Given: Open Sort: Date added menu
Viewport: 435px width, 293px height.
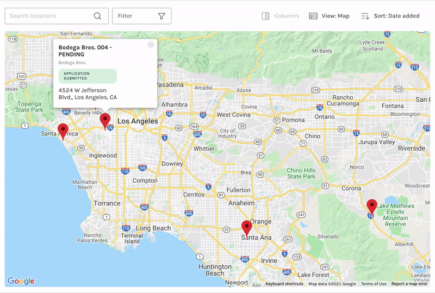Looking at the screenshot, I should [390, 16].
